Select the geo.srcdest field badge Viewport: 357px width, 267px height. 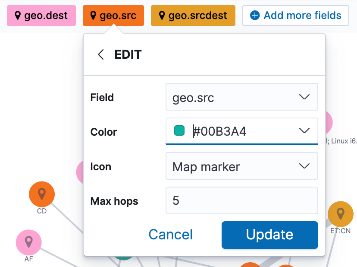(193, 16)
